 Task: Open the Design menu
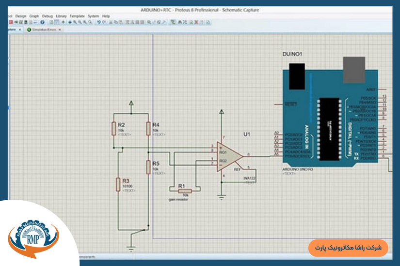pyautogui.click(x=20, y=16)
